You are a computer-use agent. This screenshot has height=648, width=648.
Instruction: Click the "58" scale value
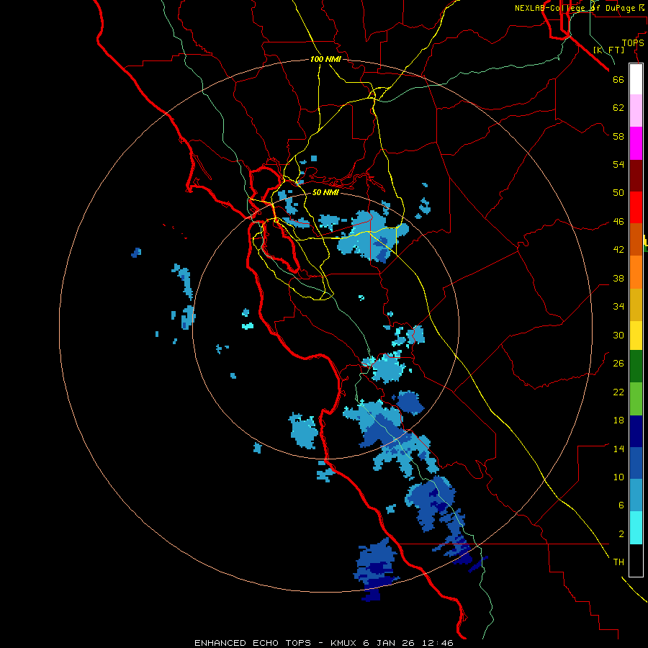(618, 136)
